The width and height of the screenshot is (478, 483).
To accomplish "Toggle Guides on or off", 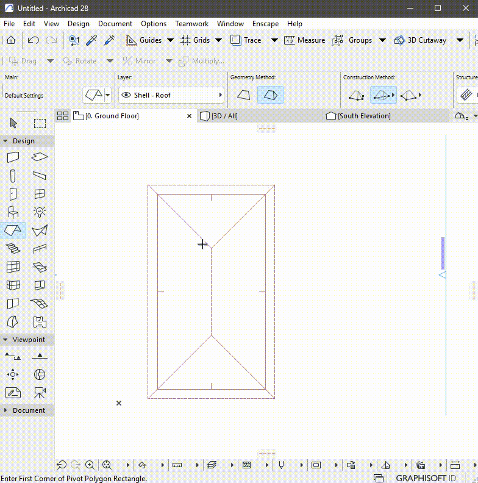I will tap(144, 40).
